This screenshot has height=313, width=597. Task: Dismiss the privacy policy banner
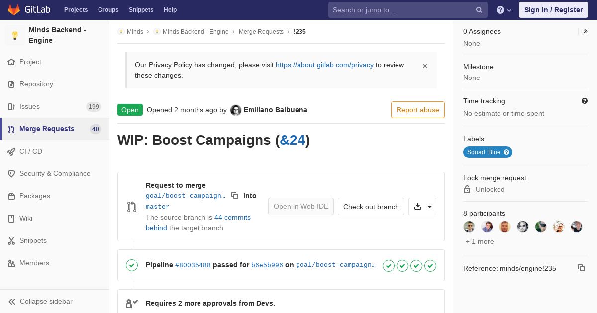(425, 66)
